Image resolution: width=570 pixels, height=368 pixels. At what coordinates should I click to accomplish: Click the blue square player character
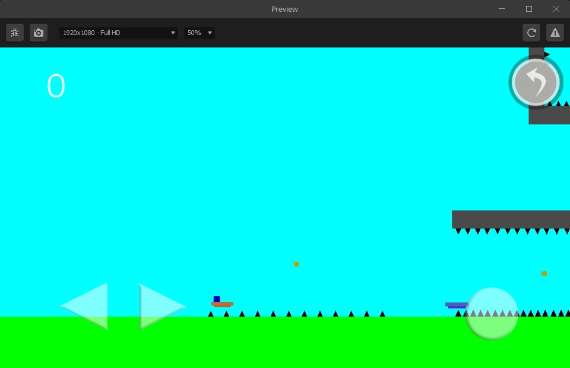click(217, 299)
